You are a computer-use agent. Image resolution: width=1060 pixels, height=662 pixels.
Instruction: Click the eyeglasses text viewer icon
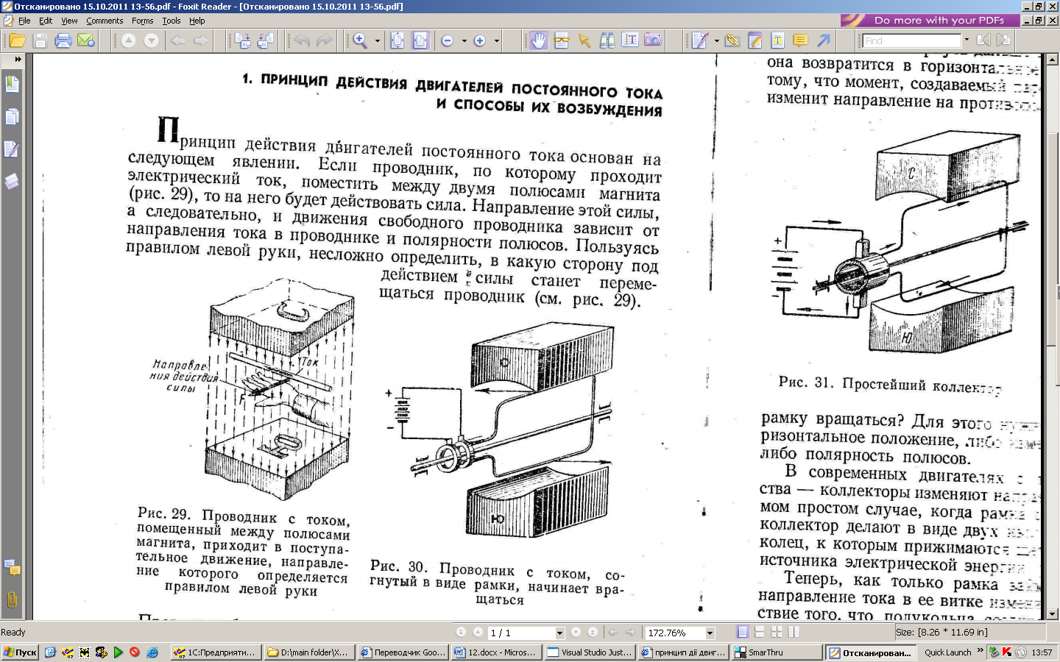pos(562,40)
